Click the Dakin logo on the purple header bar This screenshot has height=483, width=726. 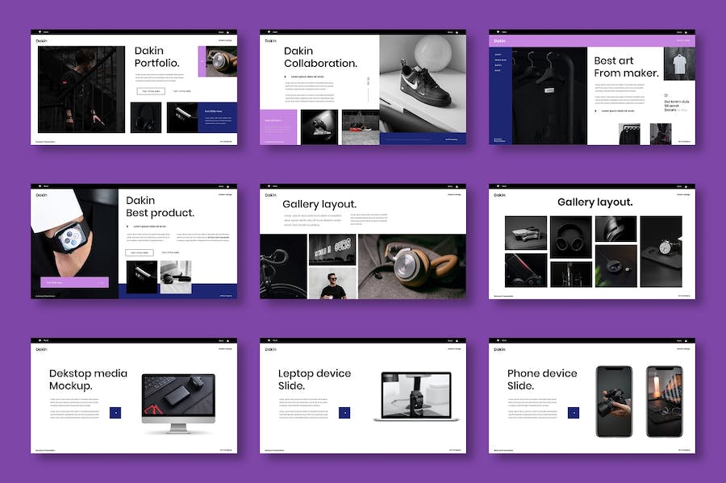click(499, 41)
